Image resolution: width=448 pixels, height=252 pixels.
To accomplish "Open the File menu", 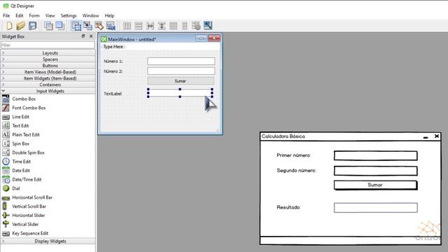I will click(x=6, y=15).
